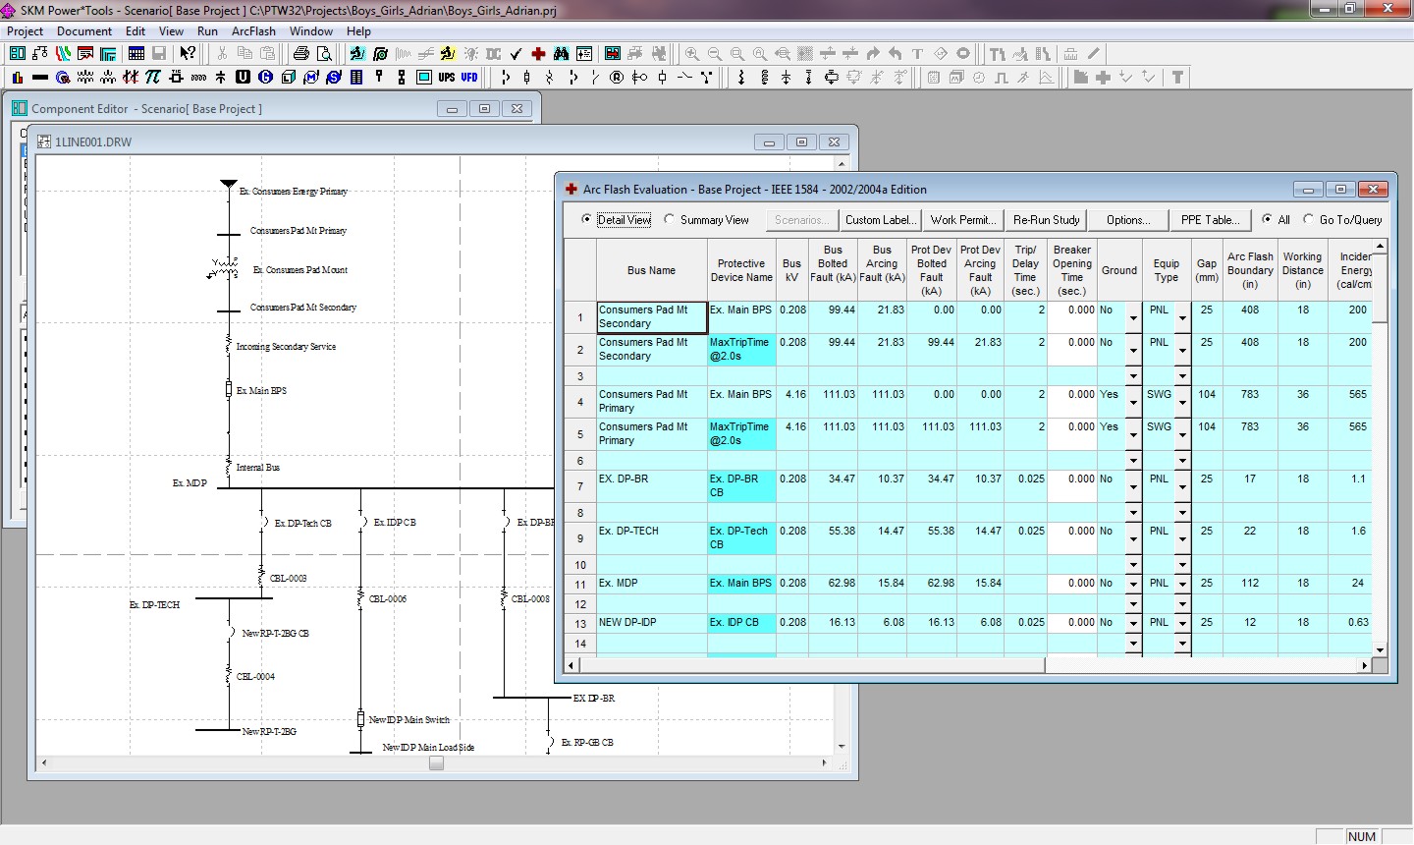Click the Custom Label... button
The image size is (1414, 845).
coord(881,220)
